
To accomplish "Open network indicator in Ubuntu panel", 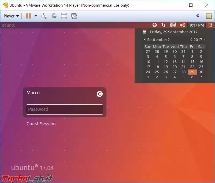I will [x=163, y=25].
